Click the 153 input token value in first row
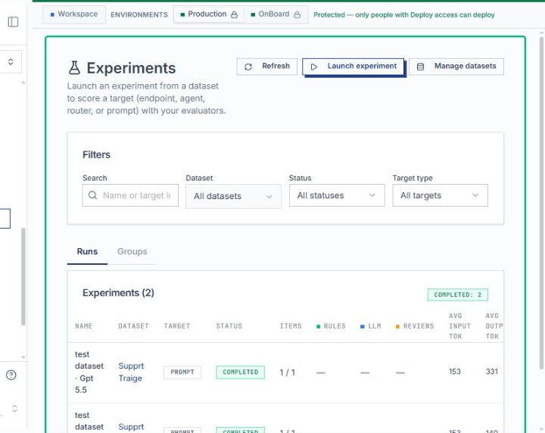This screenshot has height=433, width=545. (x=455, y=372)
